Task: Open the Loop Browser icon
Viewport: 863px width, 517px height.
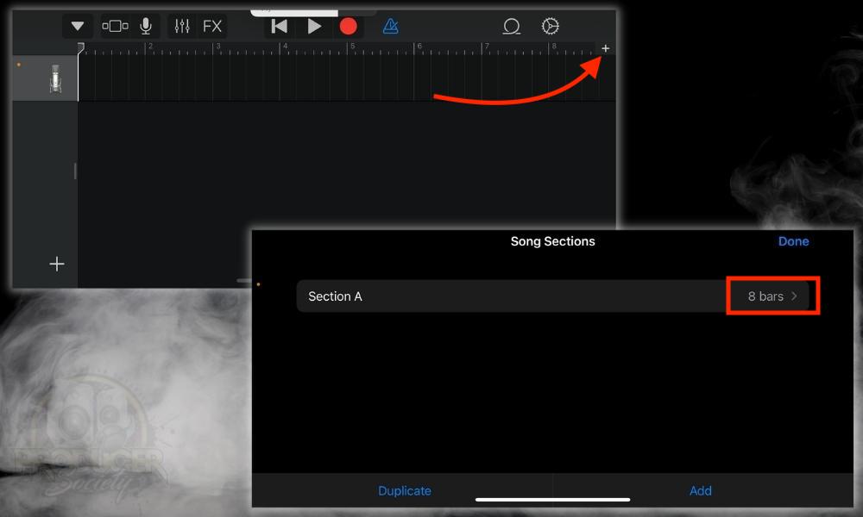Action: pyautogui.click(x=511, y=26)
